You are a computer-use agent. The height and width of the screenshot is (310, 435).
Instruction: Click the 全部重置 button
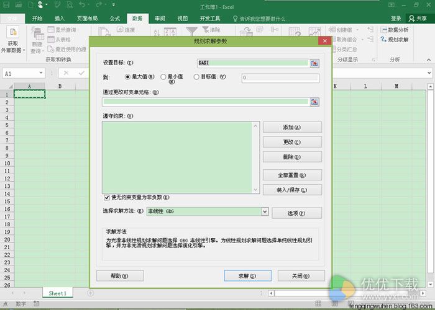292,175
